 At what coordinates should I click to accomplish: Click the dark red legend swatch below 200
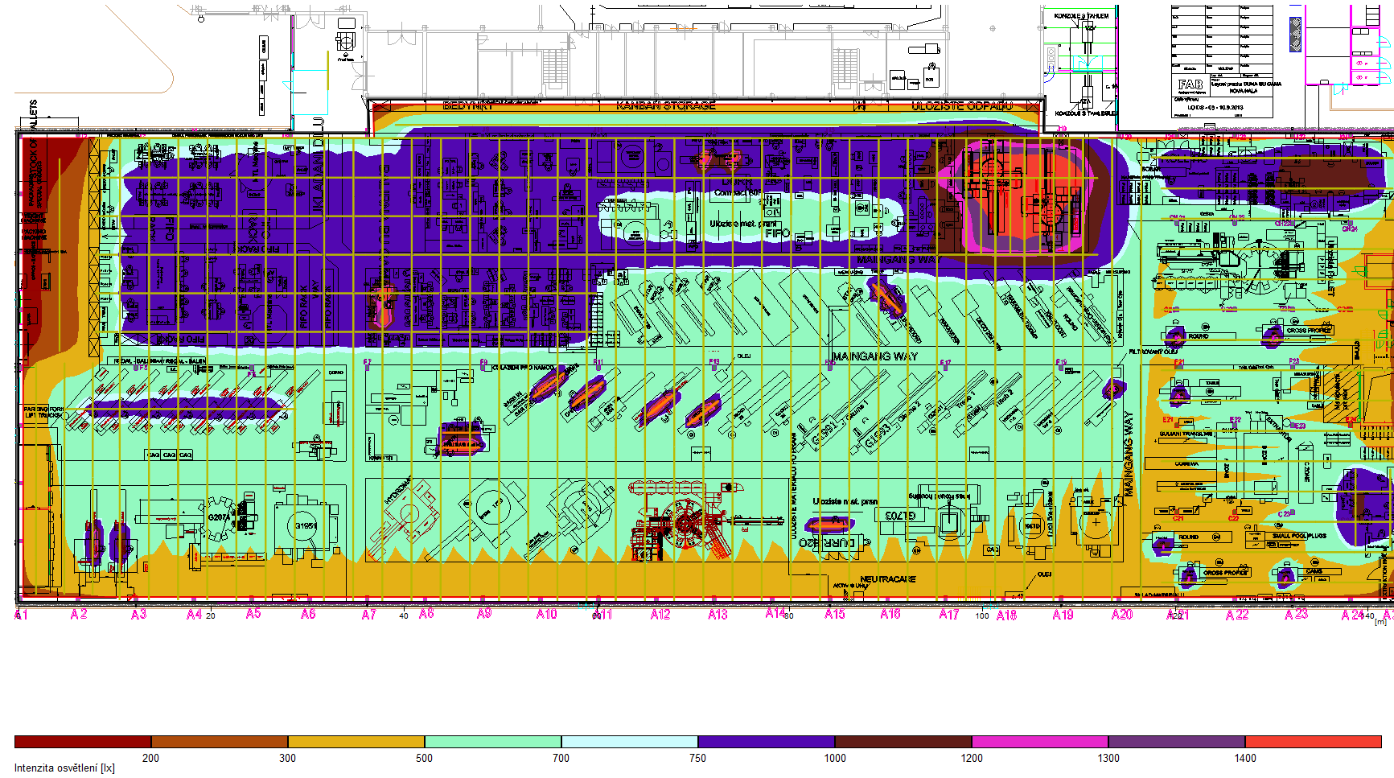[83, 742]
